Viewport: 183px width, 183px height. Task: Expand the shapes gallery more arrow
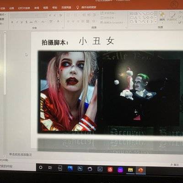(x=156, y=22)
